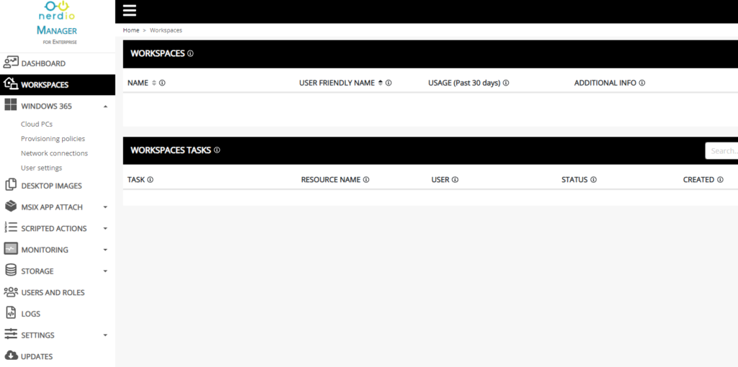Click CREATED column header text
Image resolution: width=738 pixels, height=367 pixels.
point(698,179)
